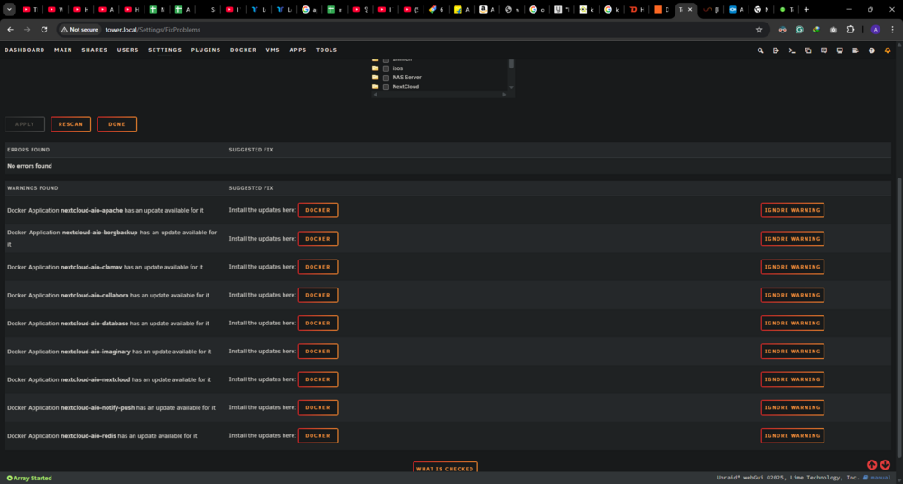Viewport: 903px width, 484px height.
Task: Ignore warning for nextcloud-aio-notify-push
Action: [x=793, y=407]
